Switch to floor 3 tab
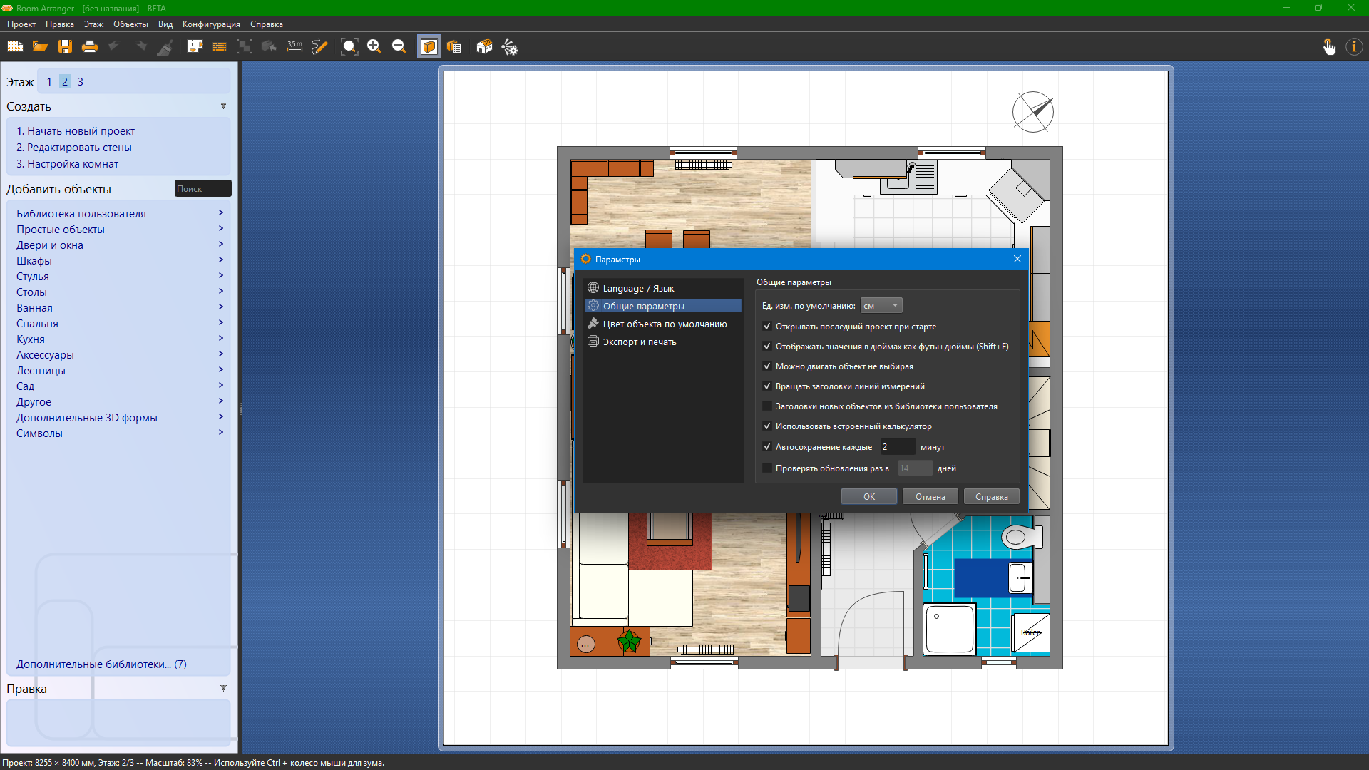Viewport: 1369px width, 770px height. (81, 82)
